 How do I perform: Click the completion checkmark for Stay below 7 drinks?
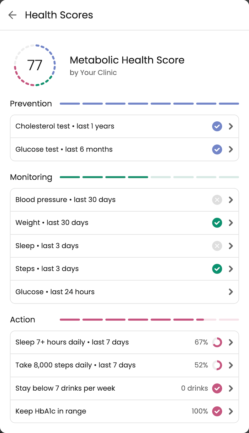click(217, 388)
